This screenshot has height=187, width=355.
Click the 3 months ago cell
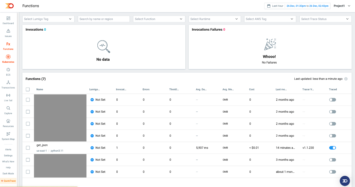[285, 160]
